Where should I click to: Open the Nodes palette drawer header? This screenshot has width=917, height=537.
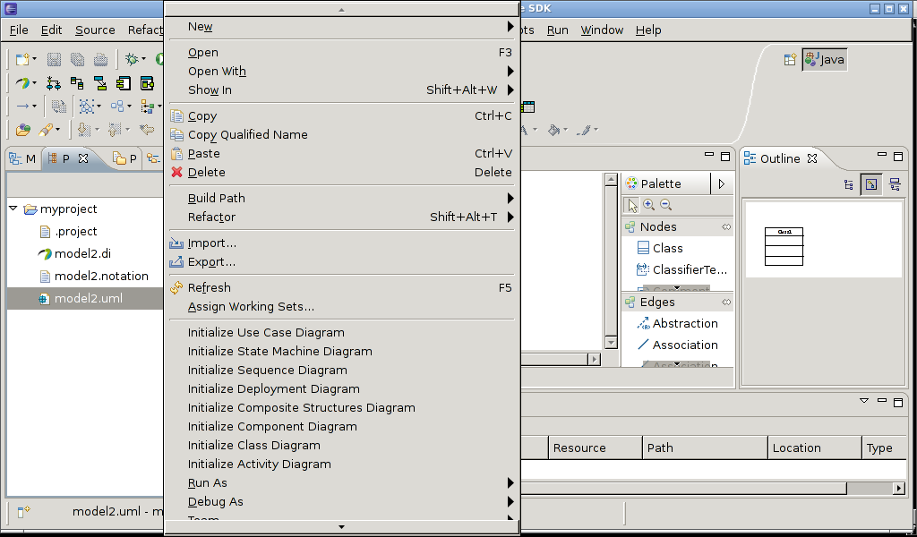(x=678, y=227)
